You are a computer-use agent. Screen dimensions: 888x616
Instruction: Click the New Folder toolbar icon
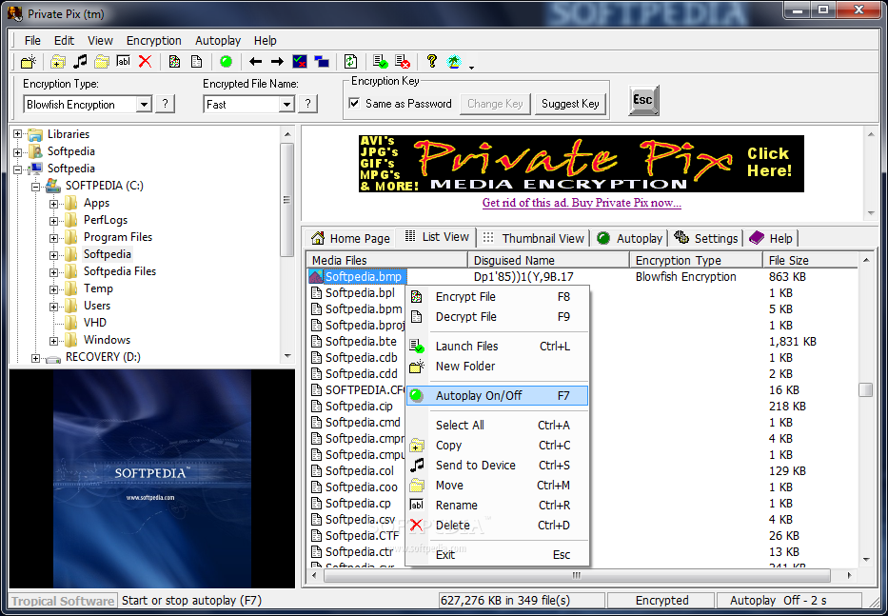tap(29, 61)
